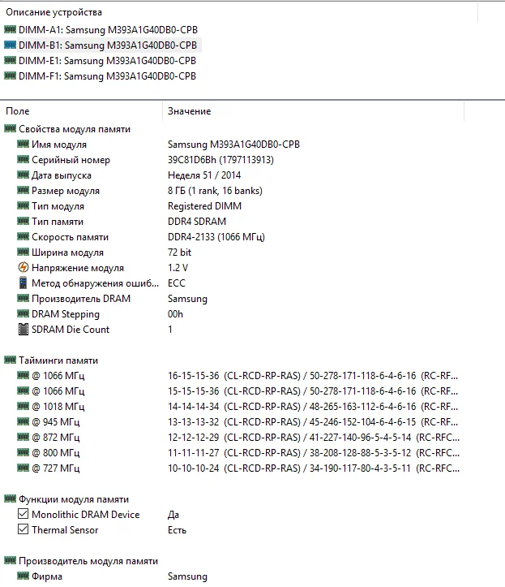Viewport: 505px width, 587px height.
Task: Click icon beside @ 800 МГц
Action: tap(23, 452)
